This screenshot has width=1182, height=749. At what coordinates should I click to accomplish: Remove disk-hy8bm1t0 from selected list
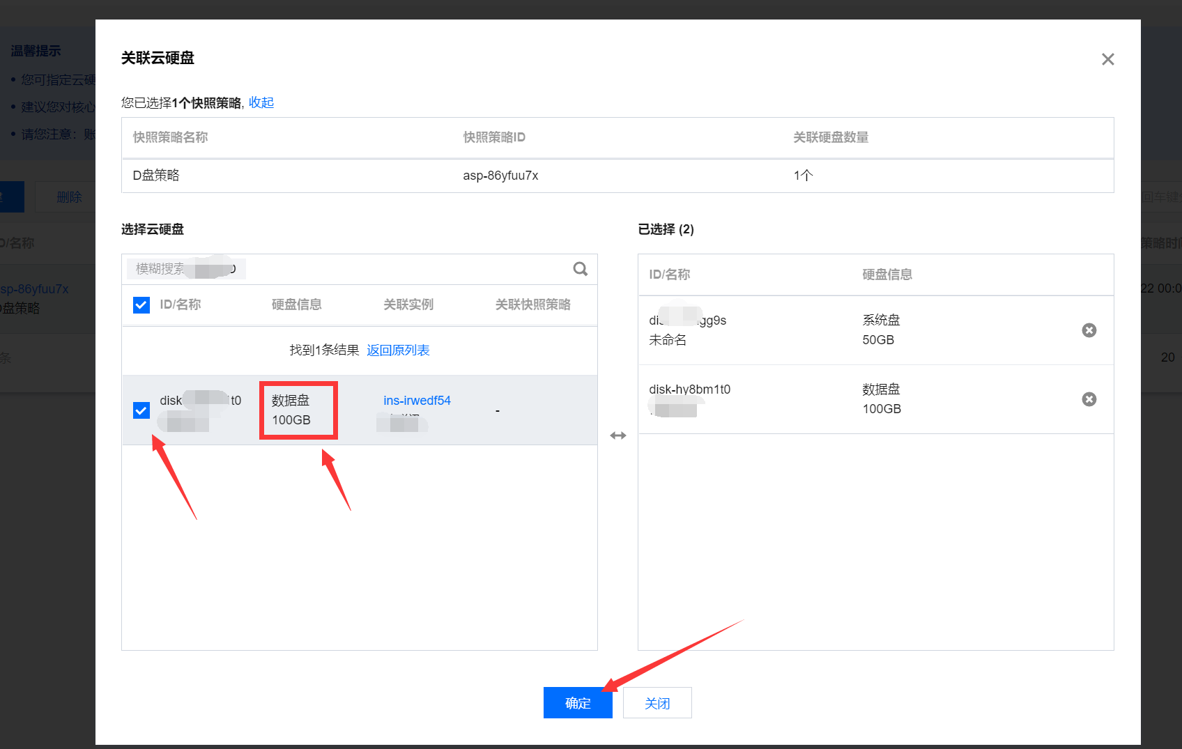click(1089, 399)
